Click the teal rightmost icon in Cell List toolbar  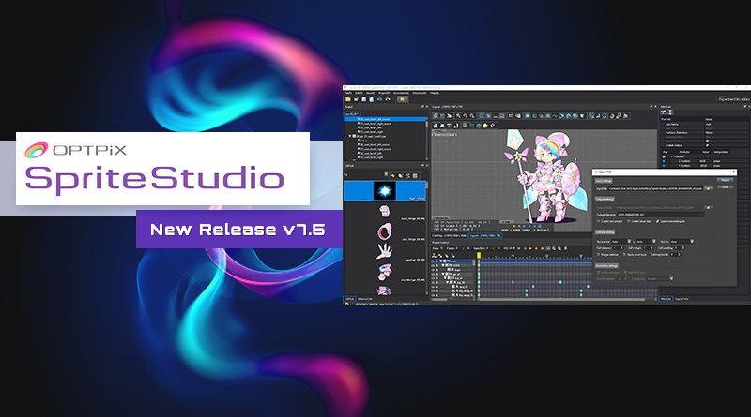415,175
